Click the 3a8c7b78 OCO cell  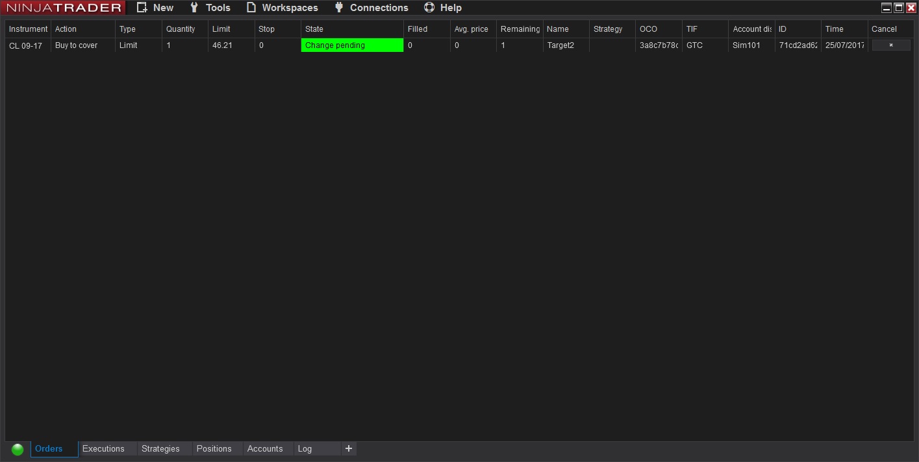click(x=659, y=45)
